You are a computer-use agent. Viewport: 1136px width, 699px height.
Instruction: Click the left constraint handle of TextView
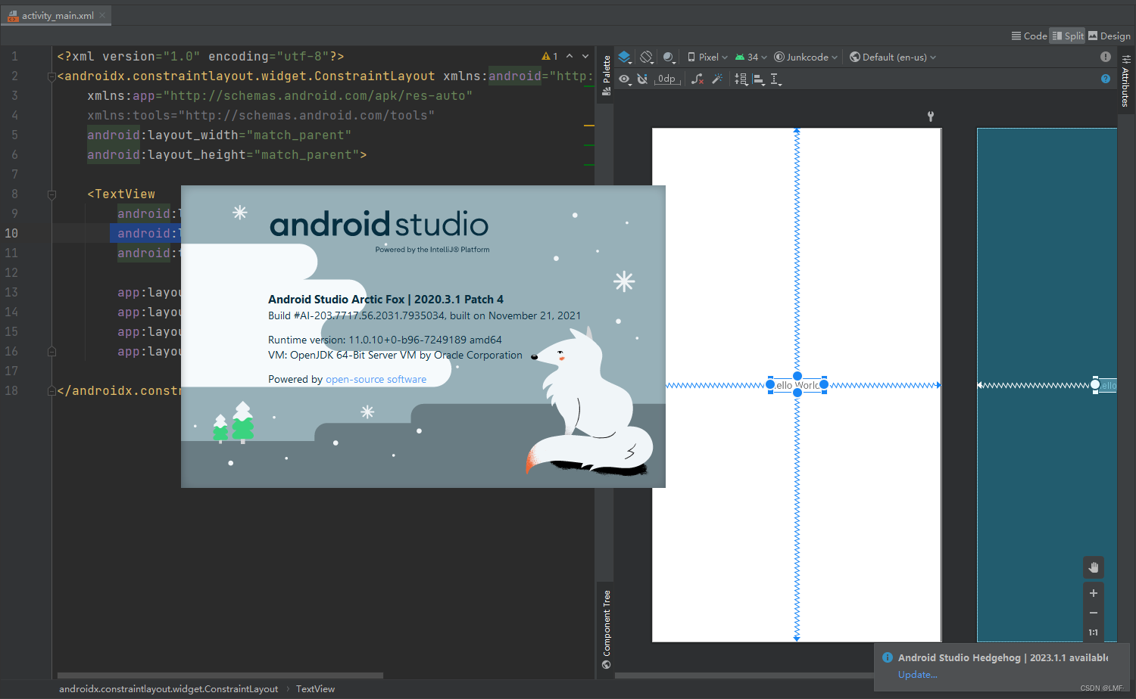[x=770, y=384]
